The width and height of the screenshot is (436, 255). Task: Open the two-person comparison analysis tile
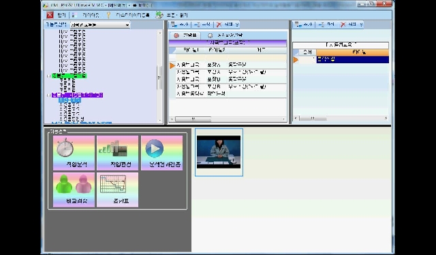click(x=74, y=190)
